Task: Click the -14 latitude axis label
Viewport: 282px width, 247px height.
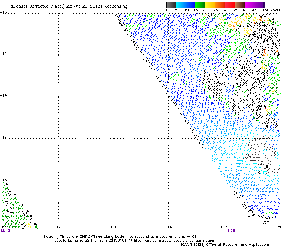Action: 3,95
